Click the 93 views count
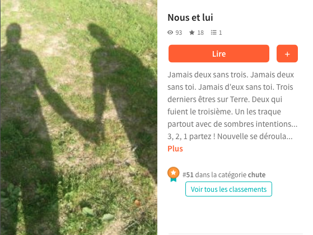Screen dimensions: 313x235 (179, 33)
